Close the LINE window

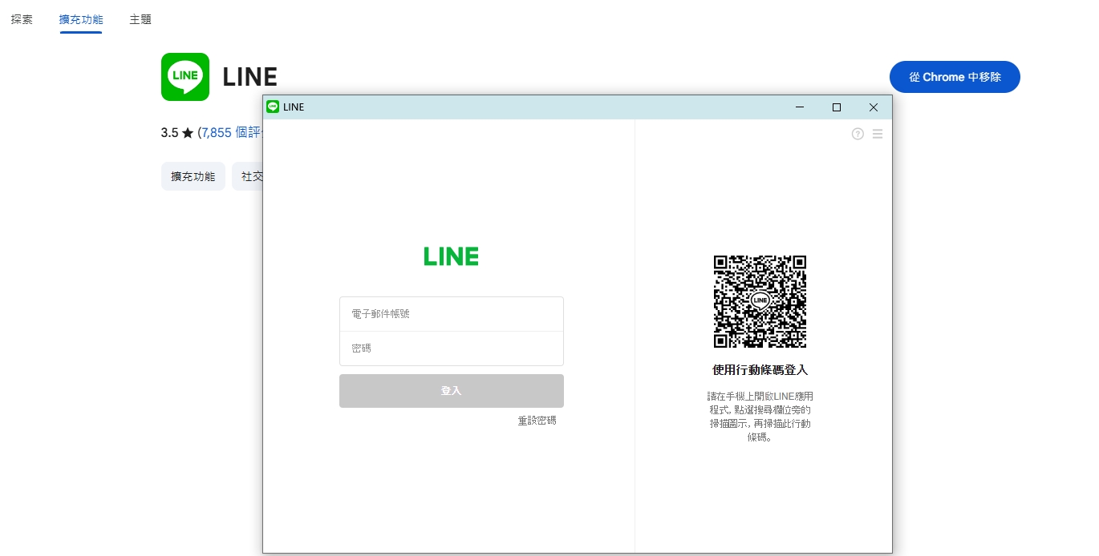point(874,107)
